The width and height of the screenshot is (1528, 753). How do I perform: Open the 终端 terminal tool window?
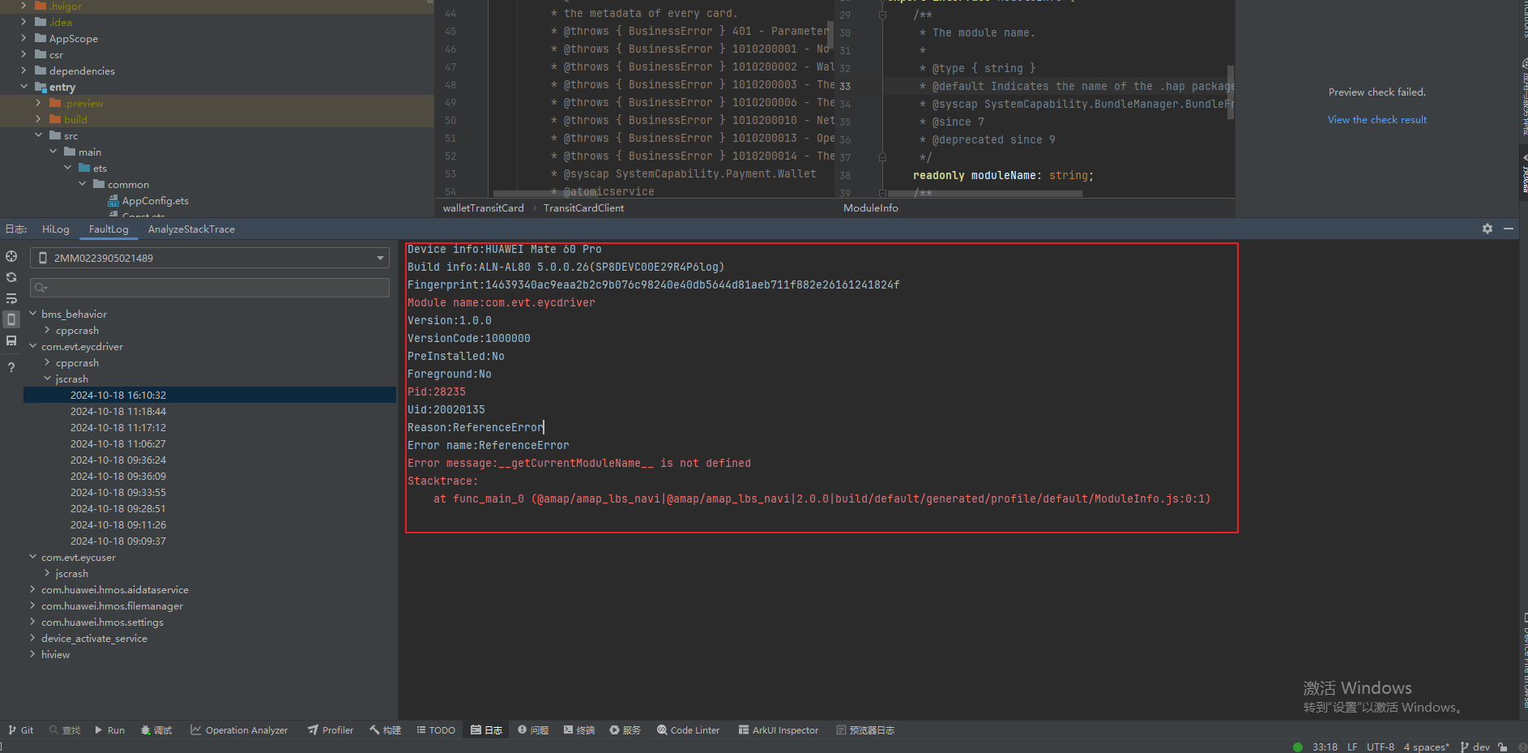point(579,730)
